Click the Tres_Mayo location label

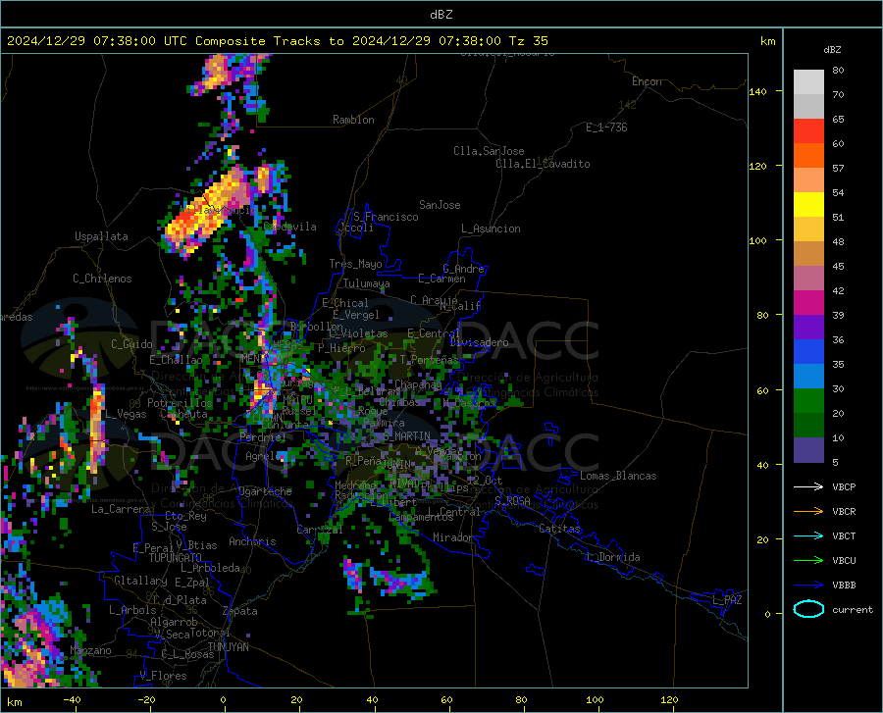[x=355, y=264]
